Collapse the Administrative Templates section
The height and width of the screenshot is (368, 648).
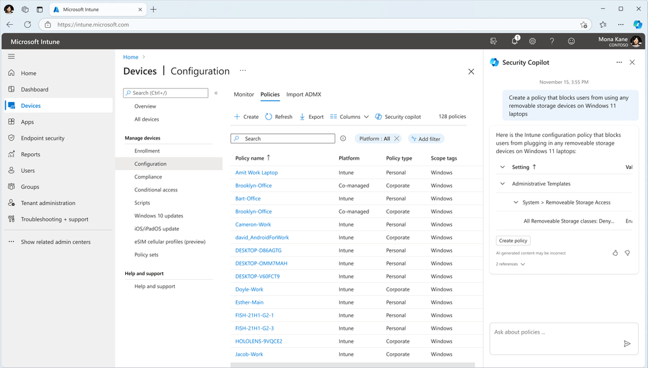[503, 184]
